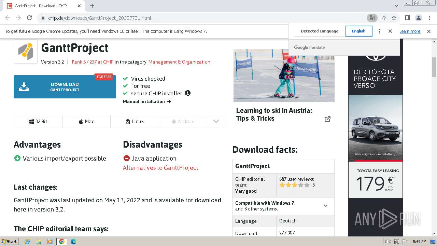Click the Download GanttProject button

point(65,87)
